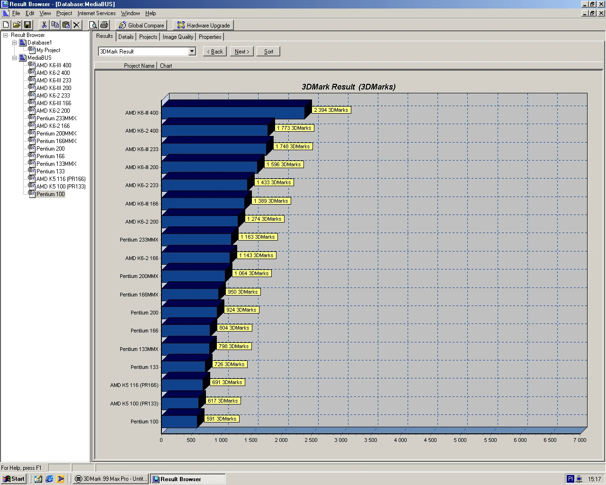Viewport: 606px width, 485px height.
Task: Click the Hardware Upgrade button
Action: tap(204, 25)
